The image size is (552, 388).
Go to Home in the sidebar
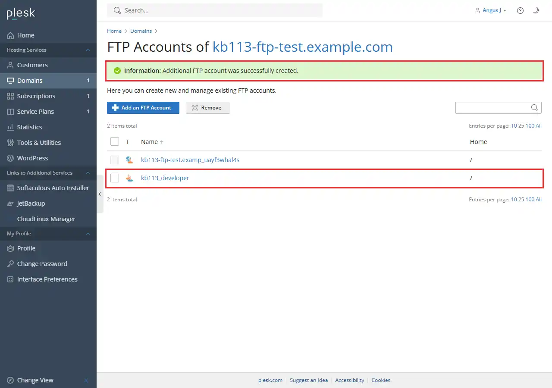pos(48,35)
